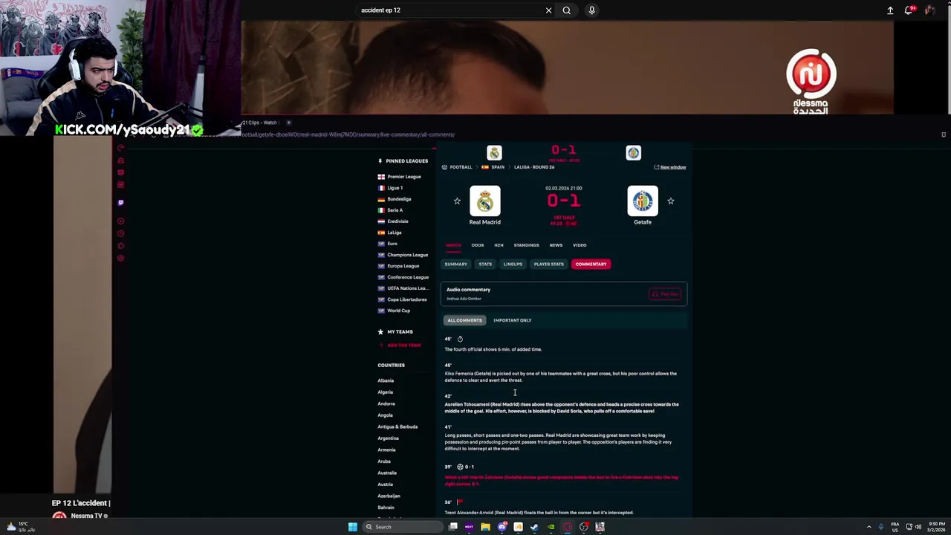951x535 pixels.
Task: Click the taskbar Search box
Action: [x=401, y=527]
